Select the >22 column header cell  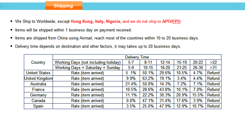[x=213, y=62]
